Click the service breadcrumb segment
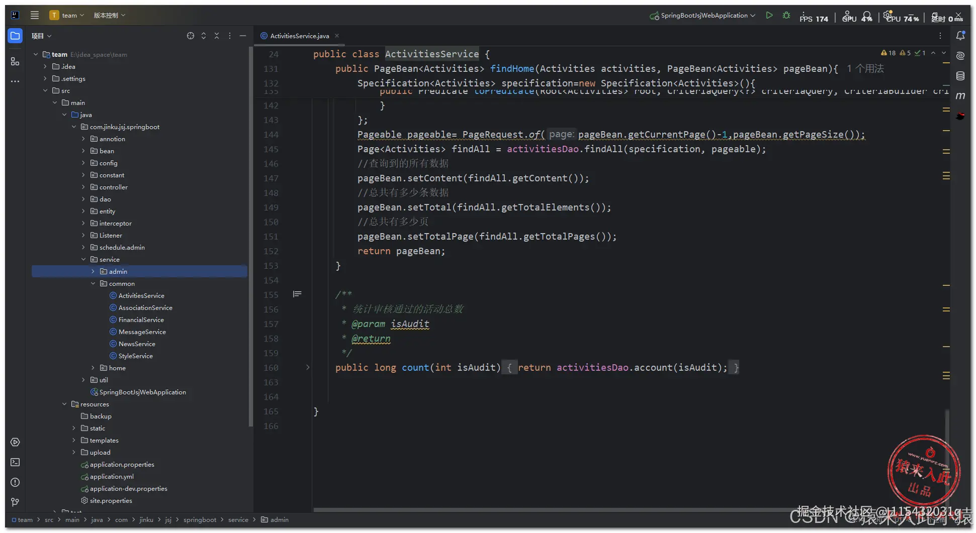Image resolution: width=976 pixels, height=533 pixels. 238,519
